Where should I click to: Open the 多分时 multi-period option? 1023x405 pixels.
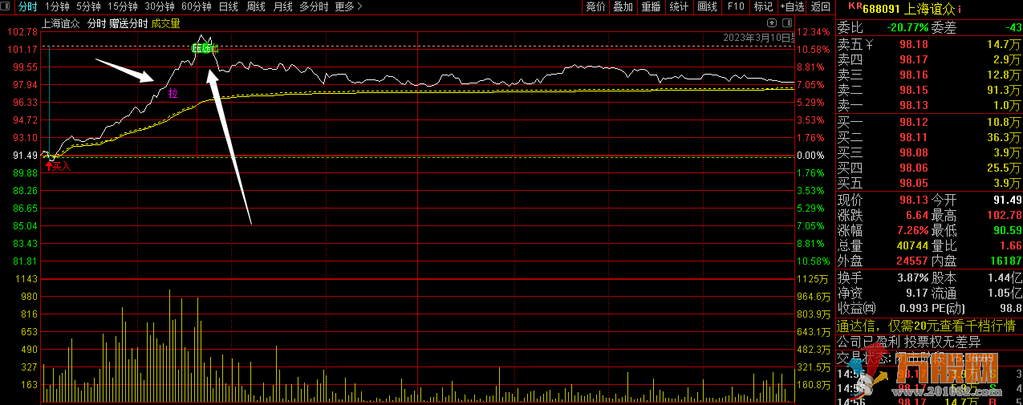(314, 6)
